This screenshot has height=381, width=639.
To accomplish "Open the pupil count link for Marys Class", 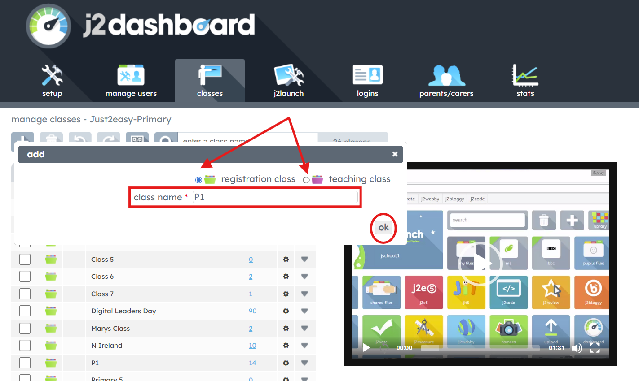I will 251,329.
